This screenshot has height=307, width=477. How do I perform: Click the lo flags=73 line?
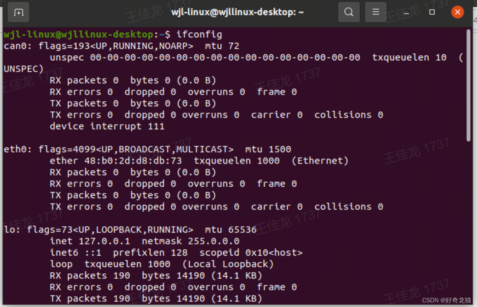tap(130, 230)
